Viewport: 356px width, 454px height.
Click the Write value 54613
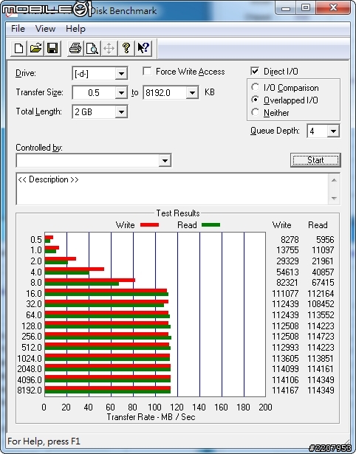coord(287,272)
